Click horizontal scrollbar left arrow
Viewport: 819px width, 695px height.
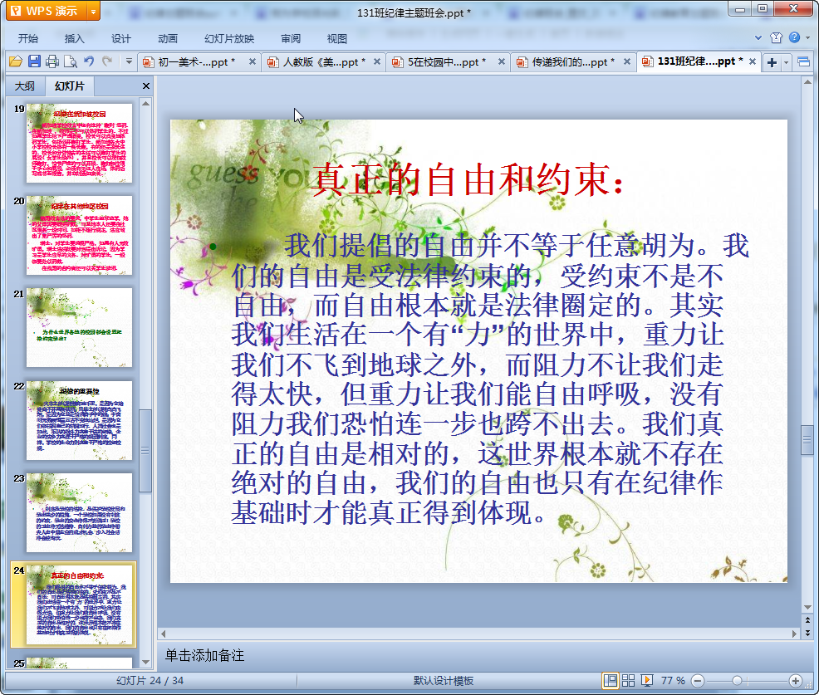164,634
